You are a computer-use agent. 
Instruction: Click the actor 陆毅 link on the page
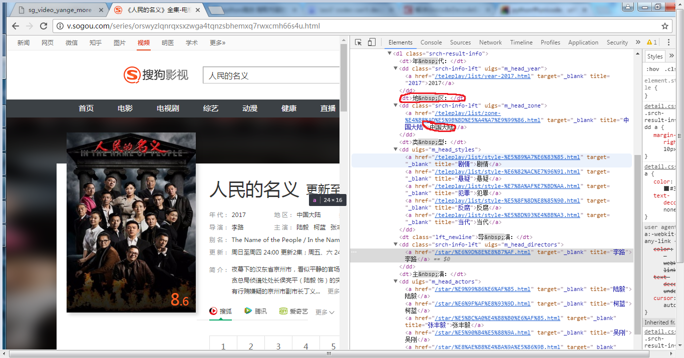coord(302,227)
